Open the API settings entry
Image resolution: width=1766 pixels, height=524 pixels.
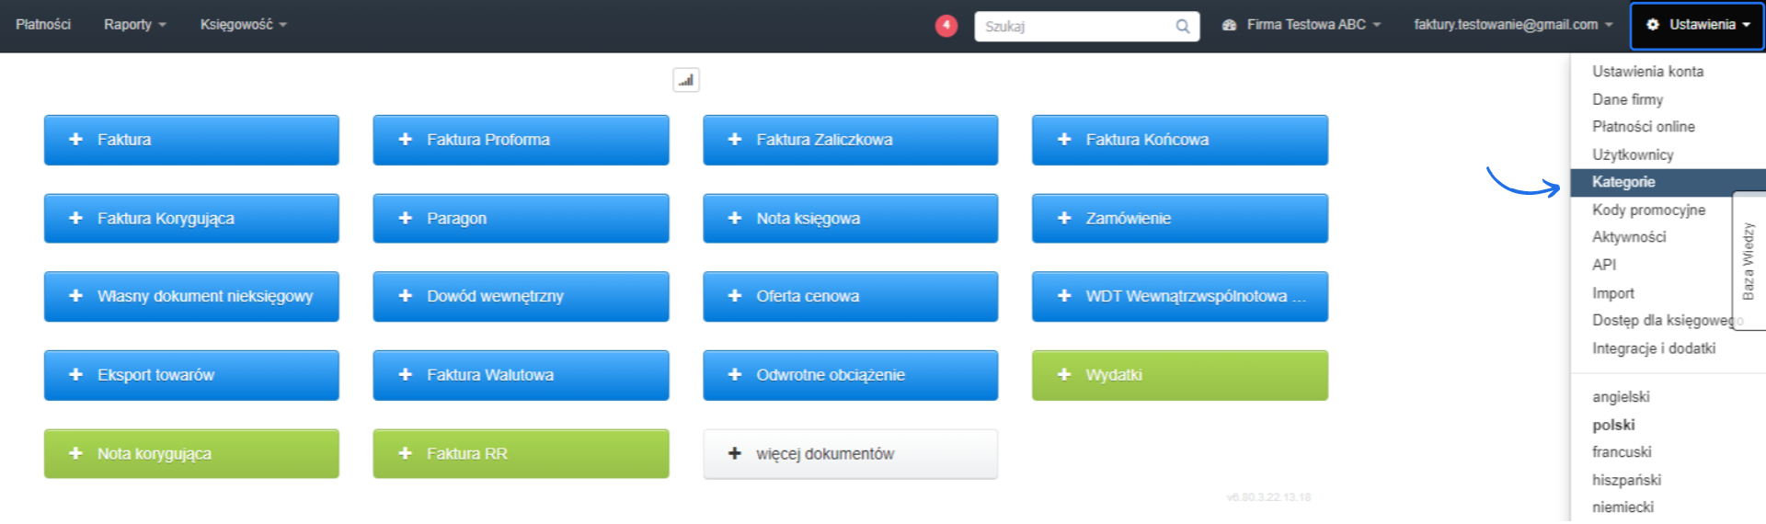(1604, 265)
